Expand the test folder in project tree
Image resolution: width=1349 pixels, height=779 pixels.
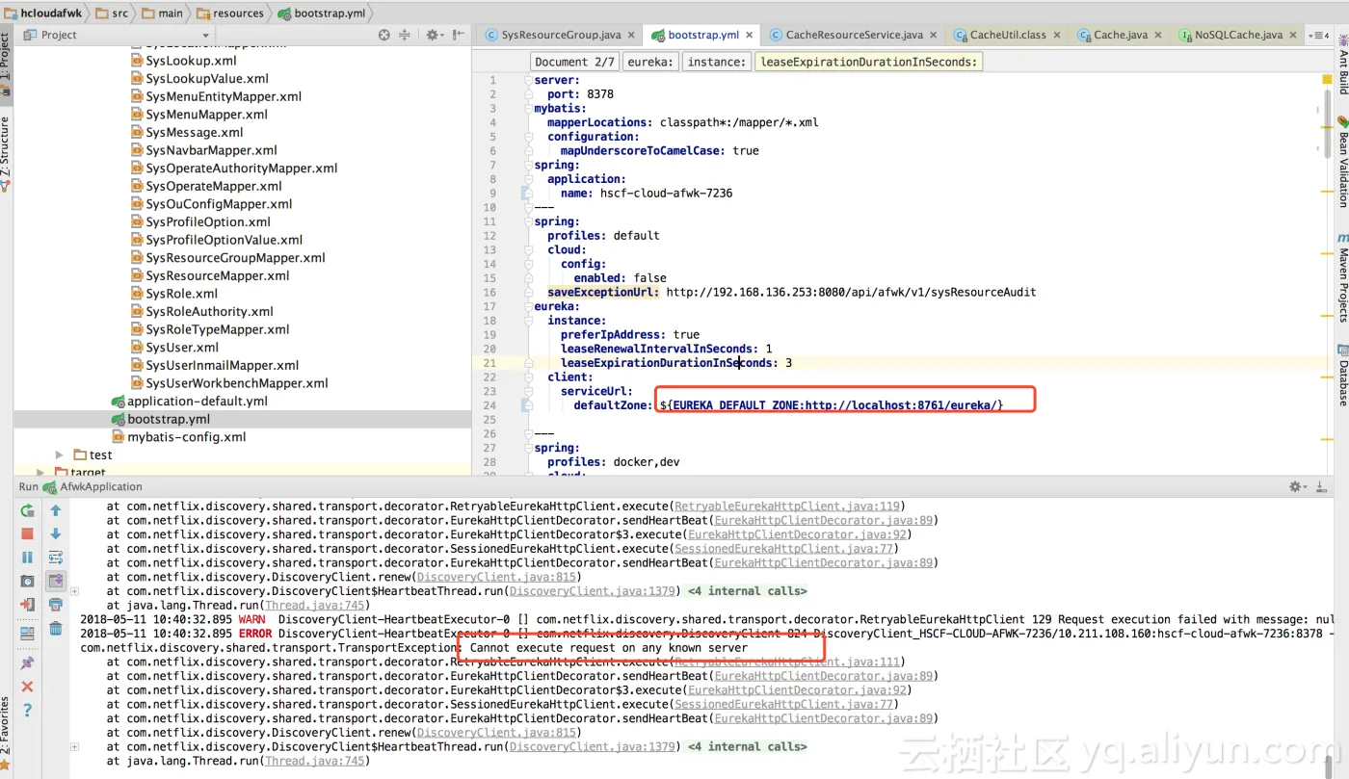point(60,454)
